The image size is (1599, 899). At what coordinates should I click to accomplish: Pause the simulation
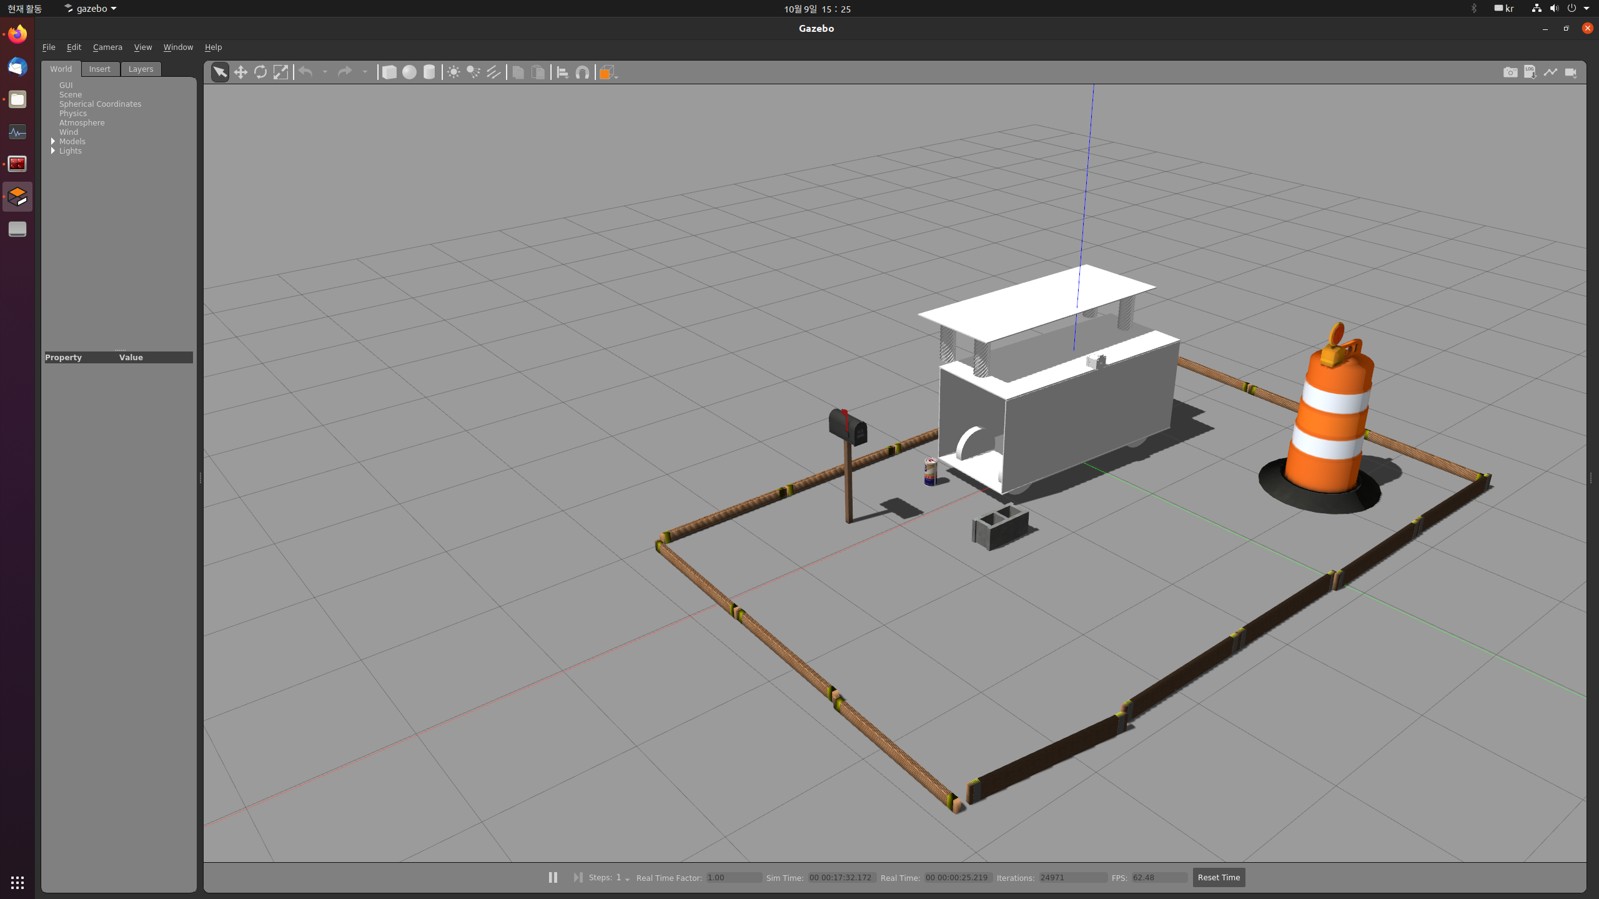click(553, 877)
